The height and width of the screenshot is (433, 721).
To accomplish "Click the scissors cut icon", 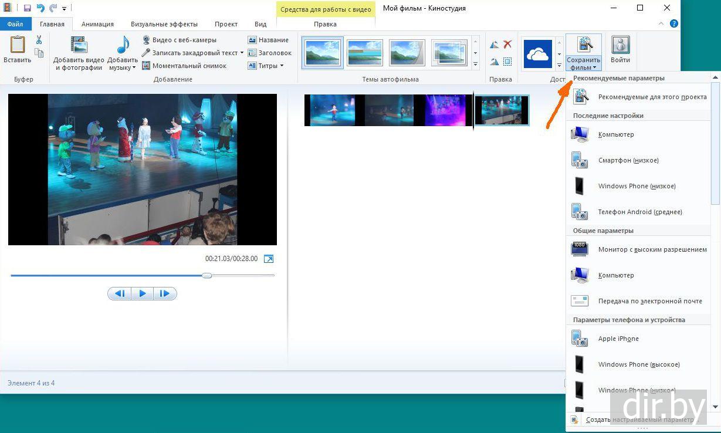I will [x=39, y=40].
